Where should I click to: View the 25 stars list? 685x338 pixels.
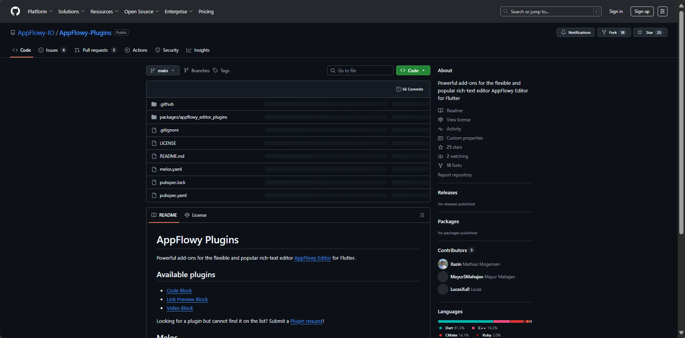pos(450,147)
